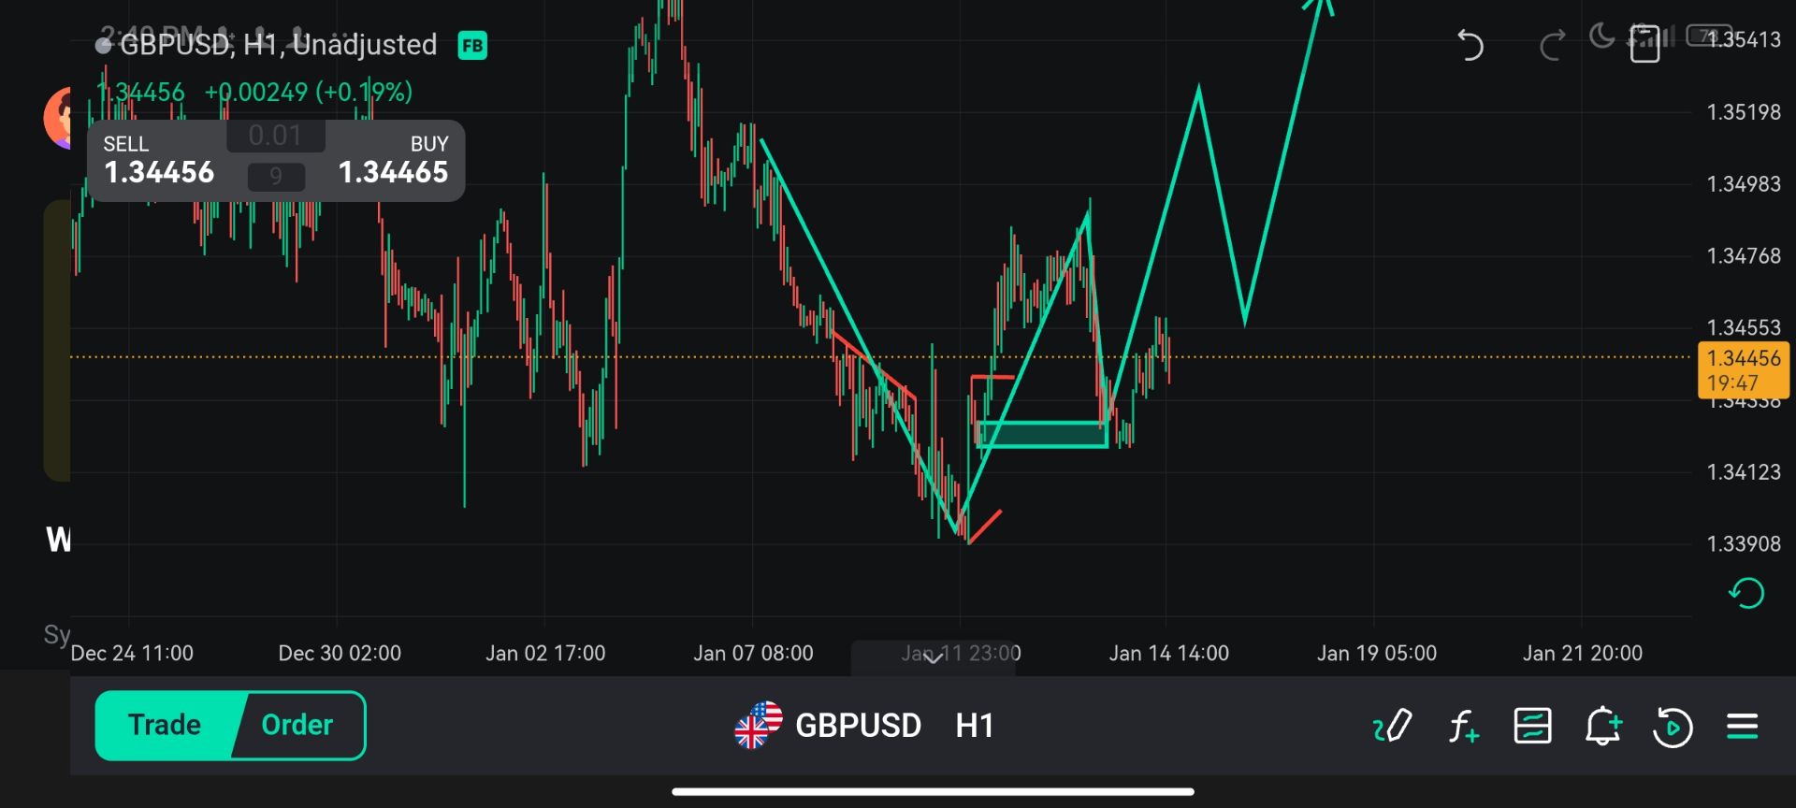
Task: Add an indicator with the f+ icon
Action: 1463,726
